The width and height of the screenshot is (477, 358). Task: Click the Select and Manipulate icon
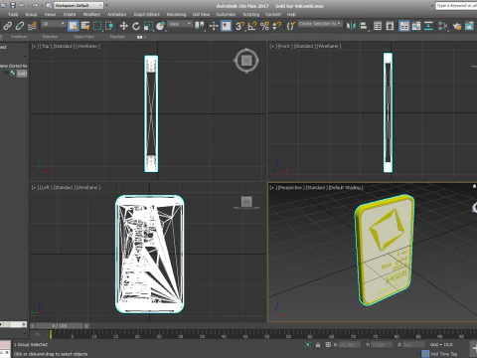point(214,26)
